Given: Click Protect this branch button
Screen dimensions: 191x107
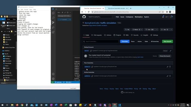Looking at the screenshot, I should click(x=165, y=56).
